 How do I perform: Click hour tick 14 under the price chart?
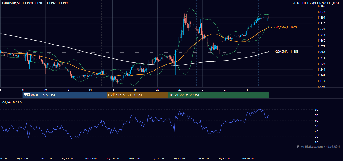(x=90, y=90)
